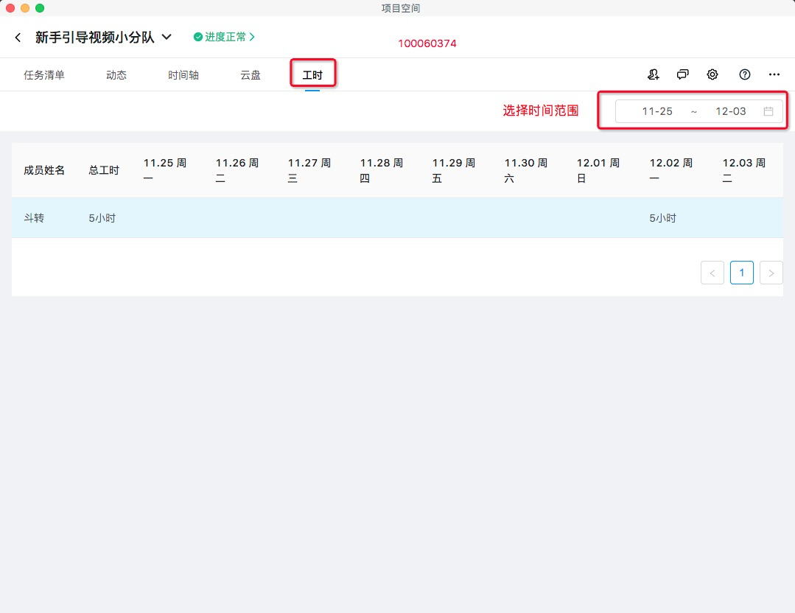Click the 11.28 周四 column header

(x=382, y=170)
